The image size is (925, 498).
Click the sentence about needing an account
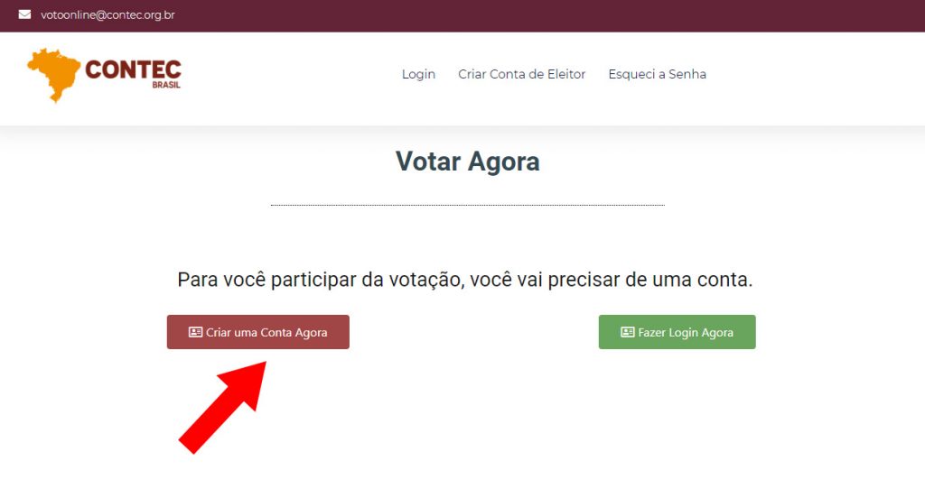point(464,280)
